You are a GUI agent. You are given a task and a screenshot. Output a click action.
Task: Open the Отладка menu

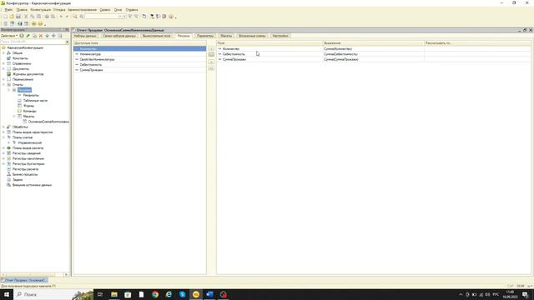click(59, 10)
